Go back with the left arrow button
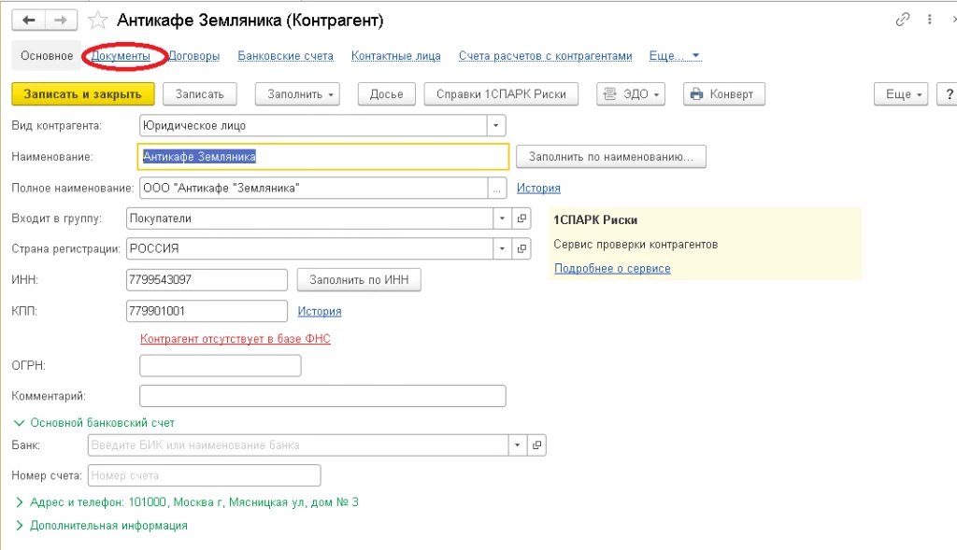 click(x=28, y=21)
